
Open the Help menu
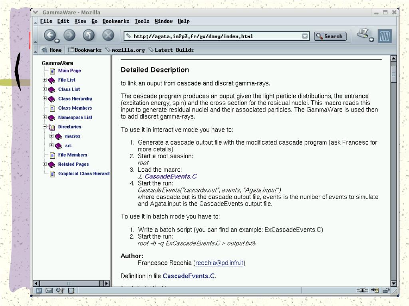[184, 21]
